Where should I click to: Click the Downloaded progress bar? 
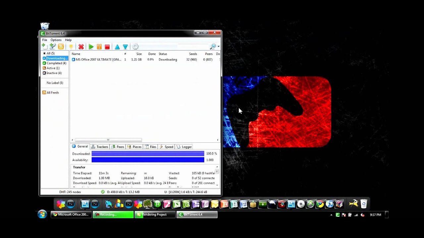point(148,154)
